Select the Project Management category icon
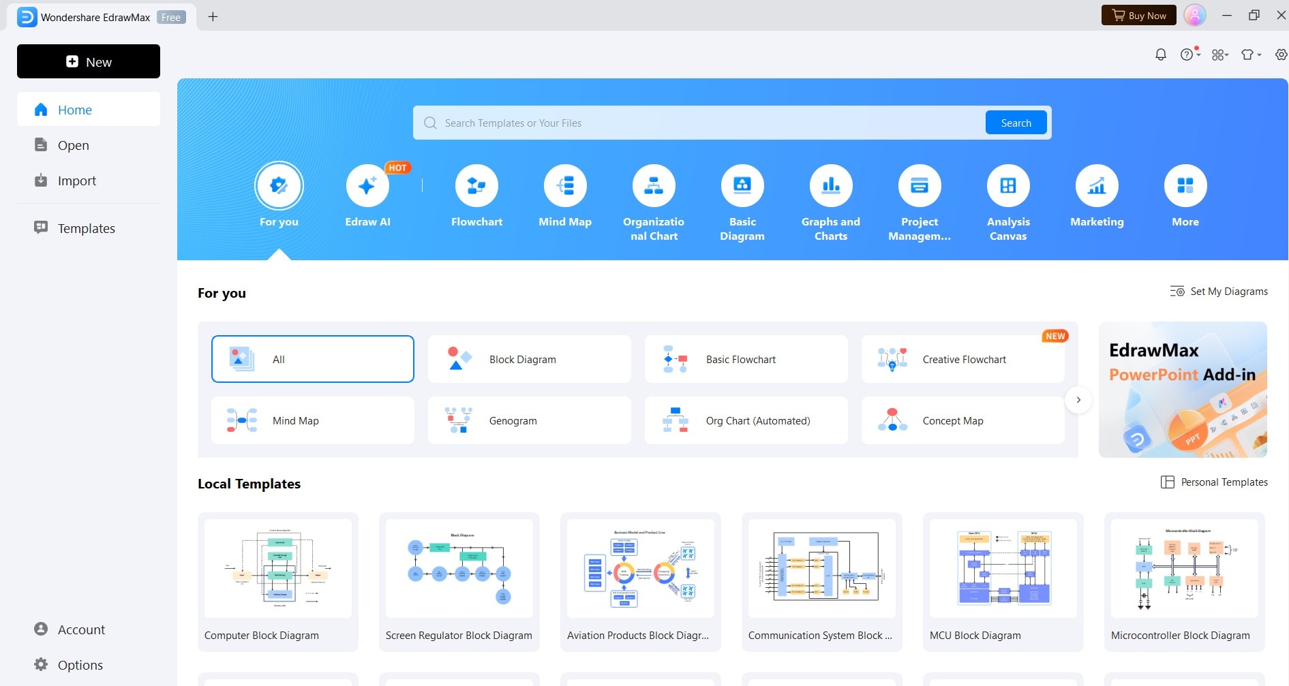 (x=920, y=185)
